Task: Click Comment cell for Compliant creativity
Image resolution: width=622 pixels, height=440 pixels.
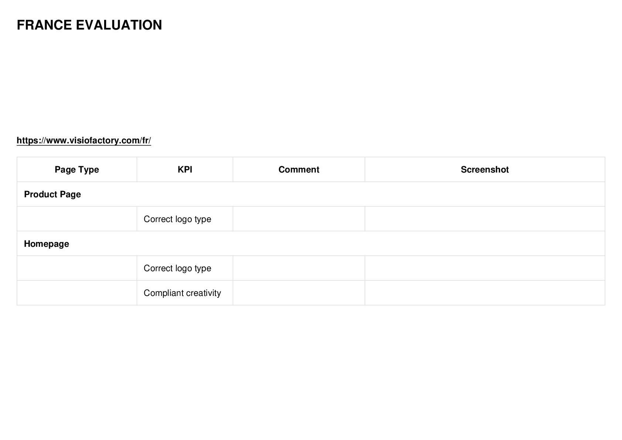Action: [x=299, y=293]
